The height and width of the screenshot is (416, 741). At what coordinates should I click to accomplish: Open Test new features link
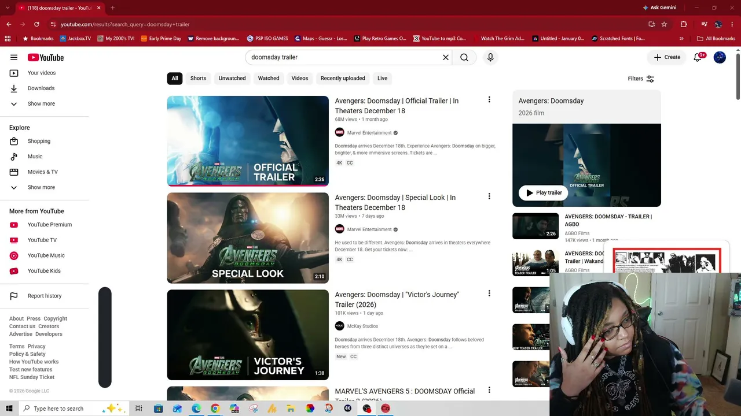point(31,370)
